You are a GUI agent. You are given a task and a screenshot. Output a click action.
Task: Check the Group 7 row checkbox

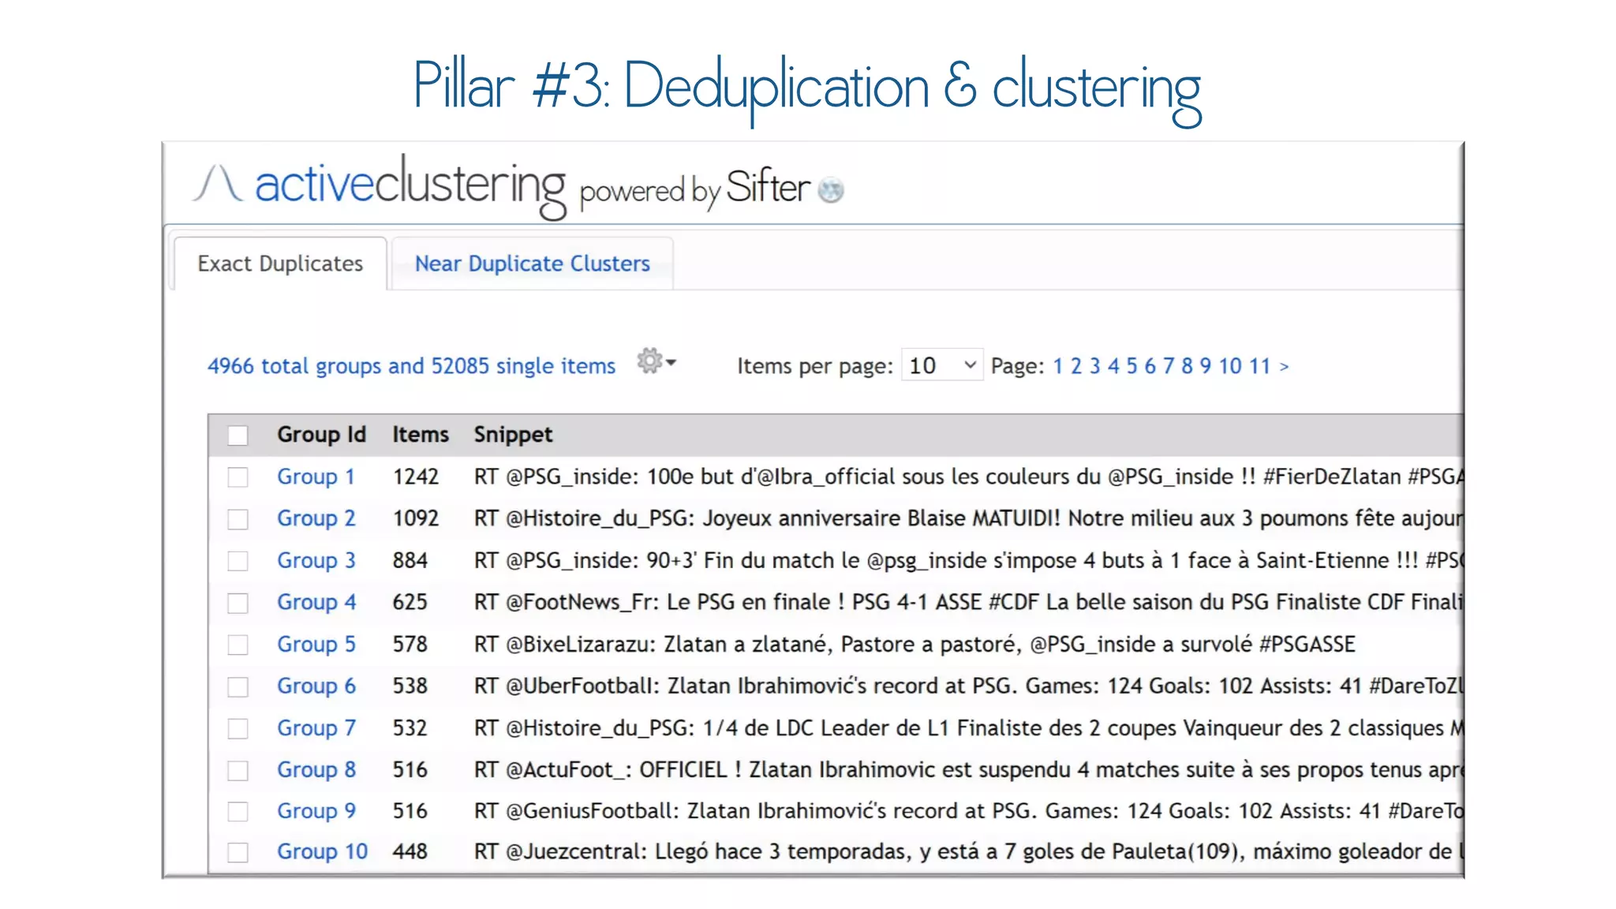[x=238, y=728]
